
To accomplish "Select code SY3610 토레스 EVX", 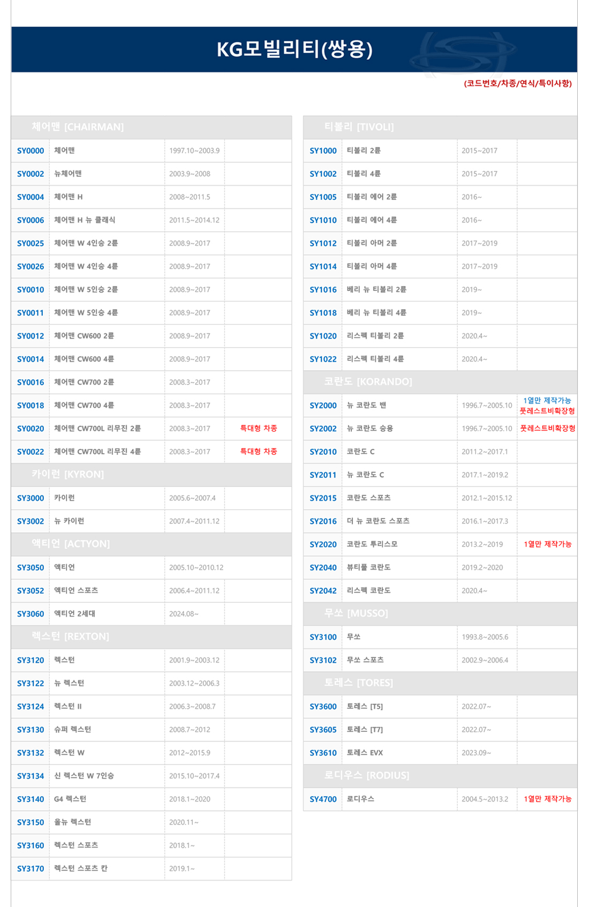I will click(x=323, y=753).
